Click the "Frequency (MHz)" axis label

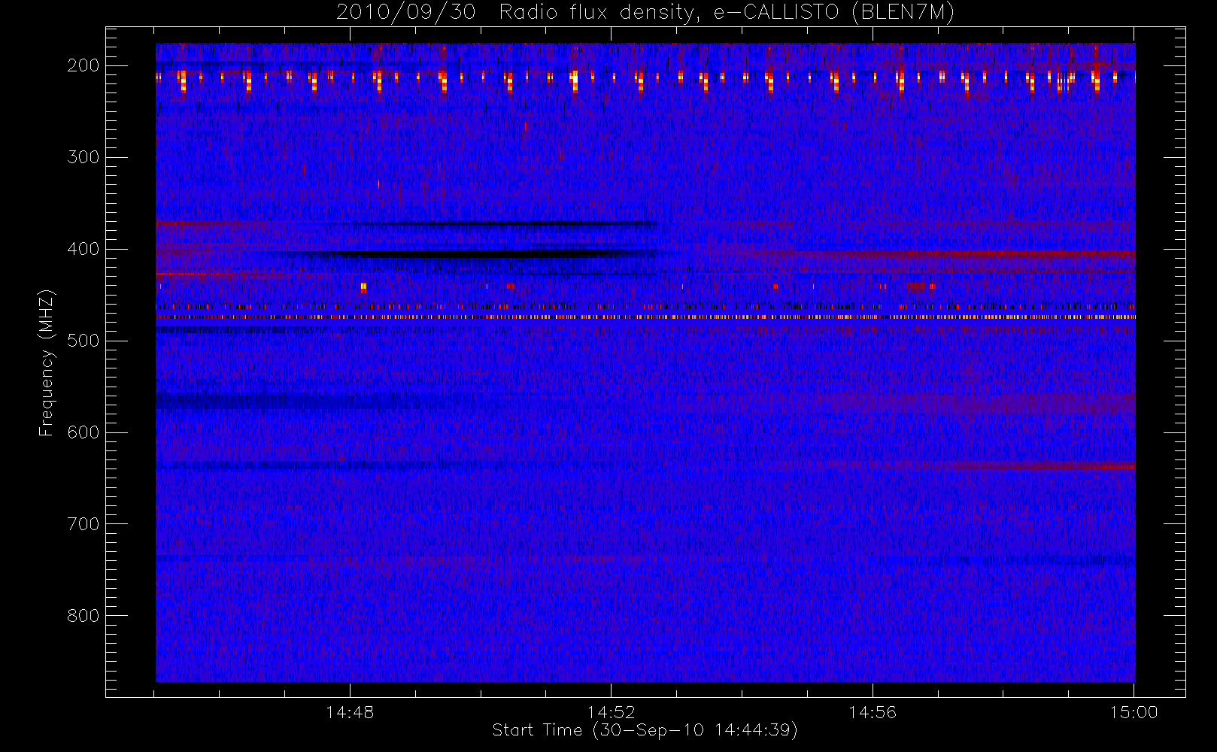(47, 362)
